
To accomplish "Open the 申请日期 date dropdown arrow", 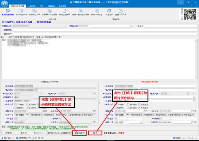I will [x=130, y=26].
